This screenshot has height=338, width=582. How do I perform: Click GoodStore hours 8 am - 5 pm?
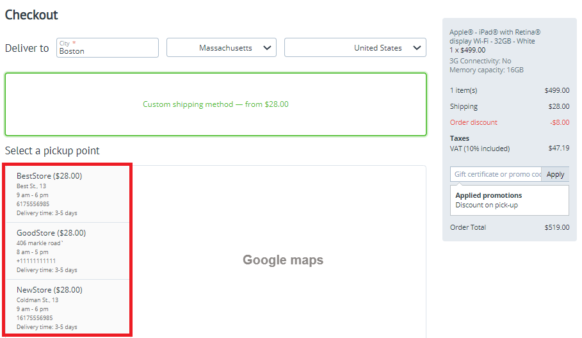pyautogui.click(x=32, y=252)
